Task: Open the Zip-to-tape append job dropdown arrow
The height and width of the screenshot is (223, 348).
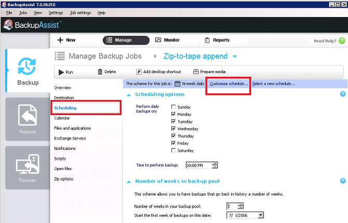Action: (x=235, y=57)
